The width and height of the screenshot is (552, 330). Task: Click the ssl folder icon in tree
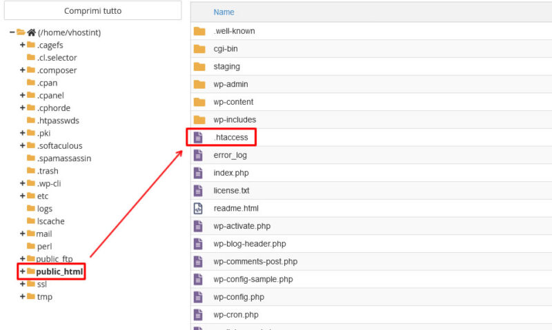[31, 284]
